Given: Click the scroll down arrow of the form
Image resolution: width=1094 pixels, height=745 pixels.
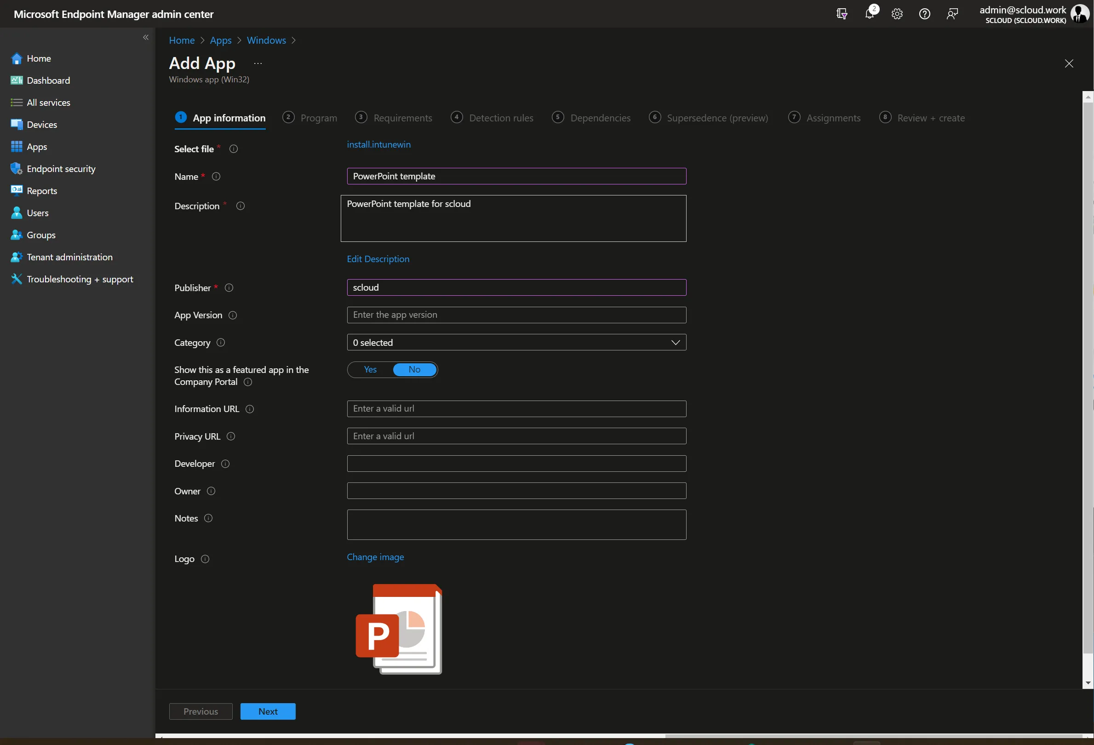Looking at the screenshot, I should pyautogui.click(x=1088, y=683).
